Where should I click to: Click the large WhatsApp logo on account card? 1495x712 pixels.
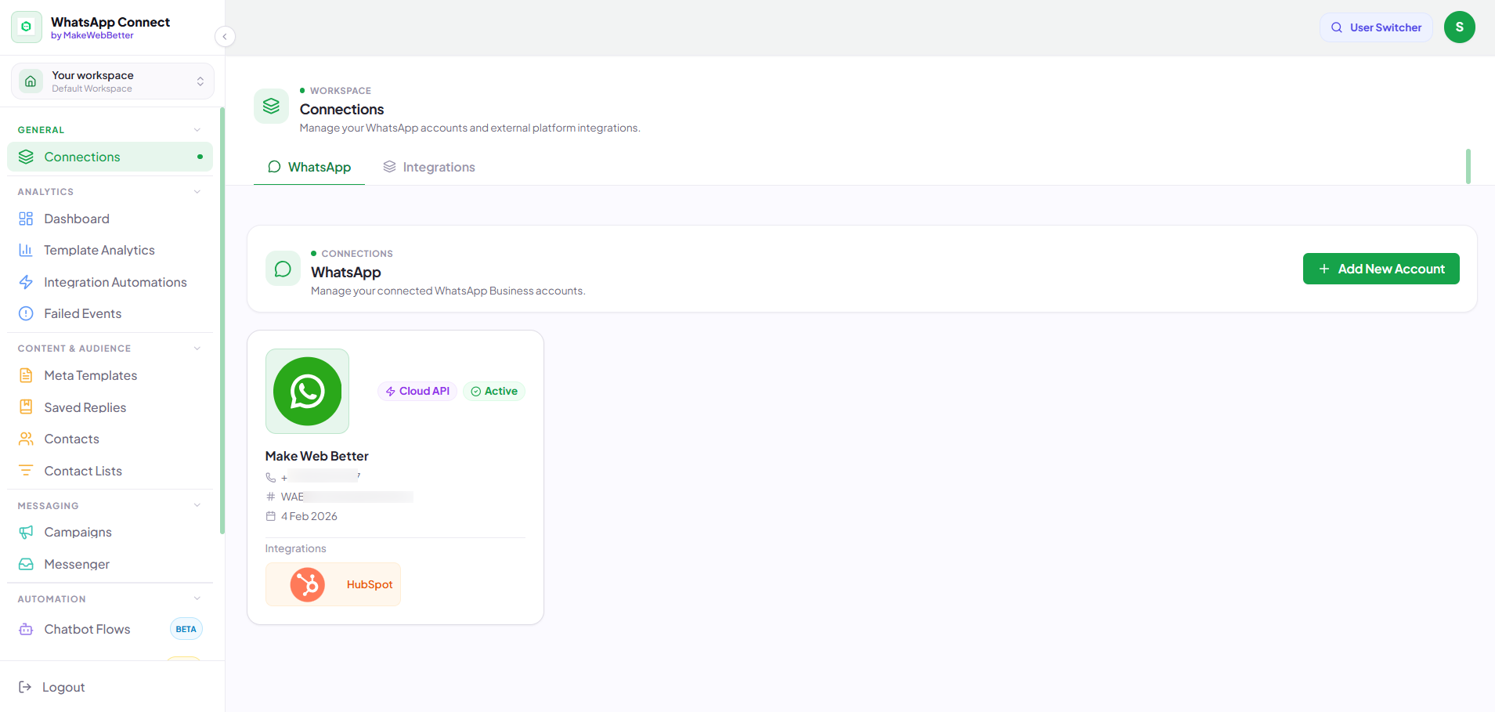click(307, 391)
